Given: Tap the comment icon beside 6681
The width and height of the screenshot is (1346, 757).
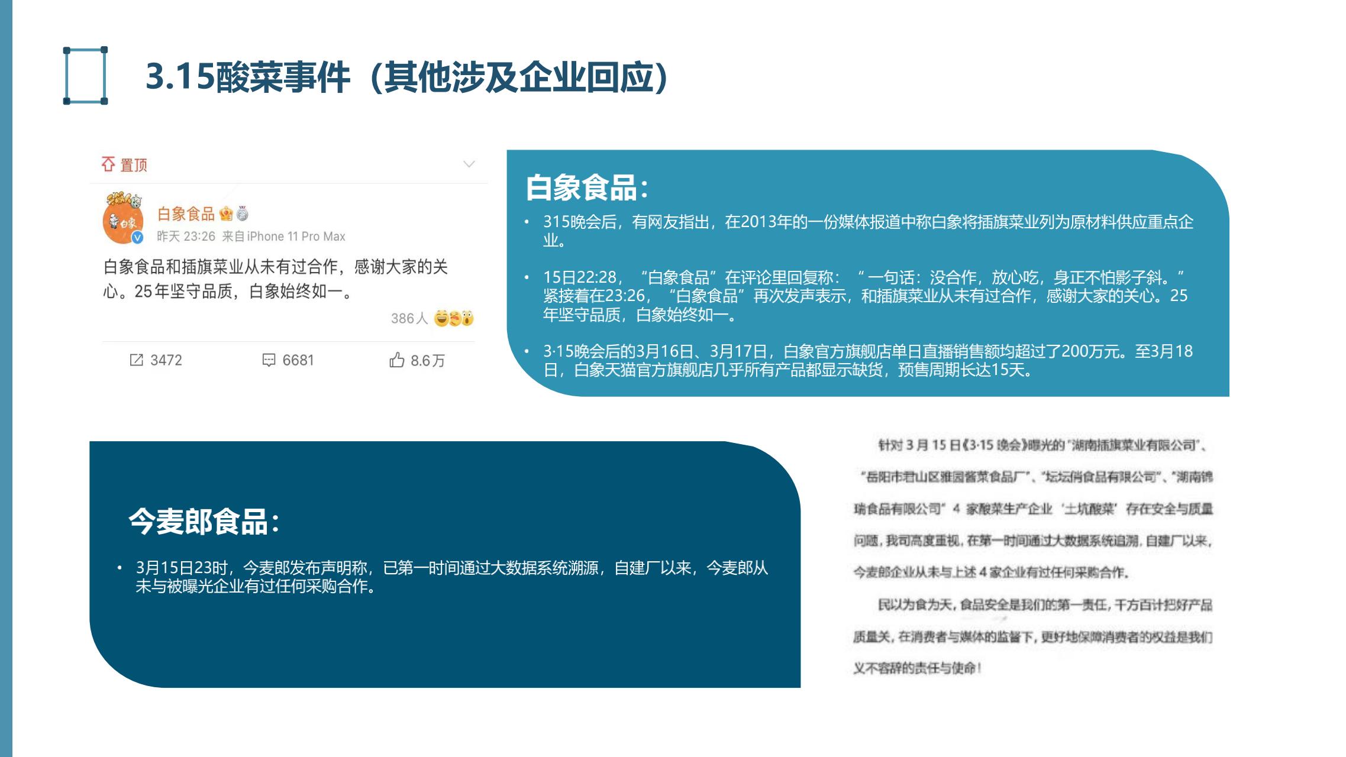Looking at the screenshot, I should point(269,360).
